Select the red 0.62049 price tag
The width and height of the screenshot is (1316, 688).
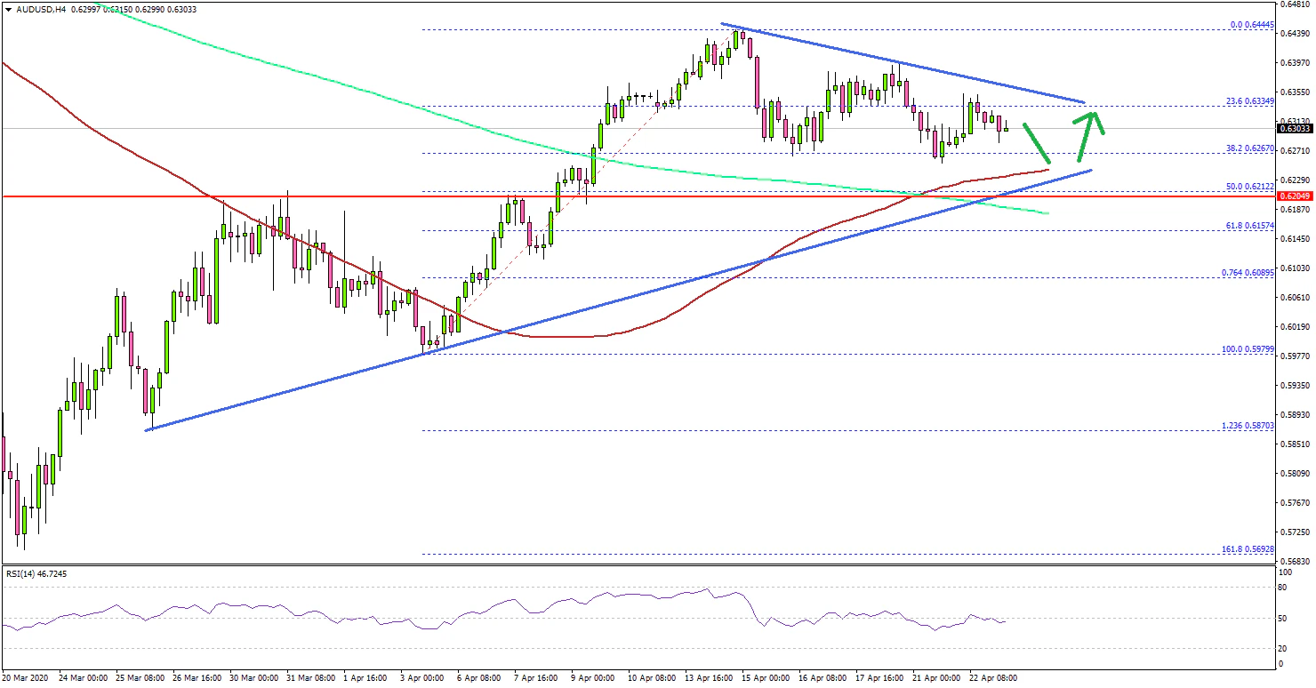click(1295, 196)
